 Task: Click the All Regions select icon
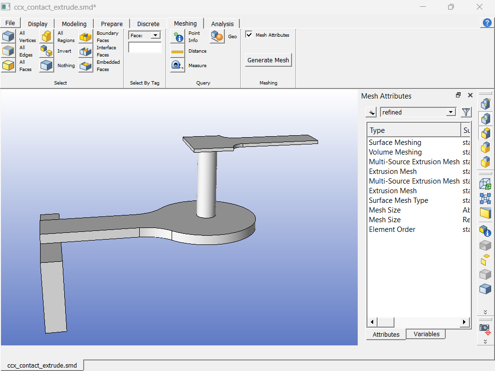[46, 36]
